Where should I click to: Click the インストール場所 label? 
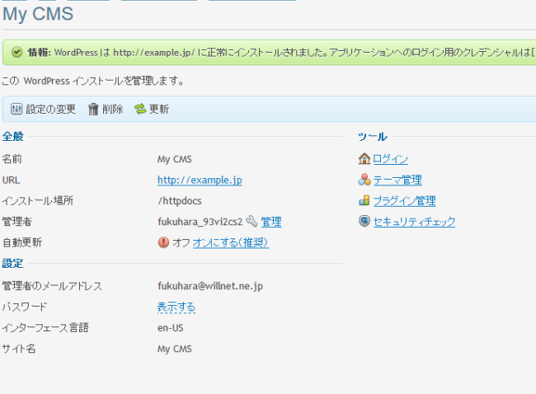(38, 200)
